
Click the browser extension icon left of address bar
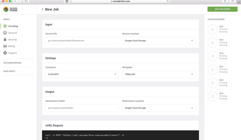point(67,1)
